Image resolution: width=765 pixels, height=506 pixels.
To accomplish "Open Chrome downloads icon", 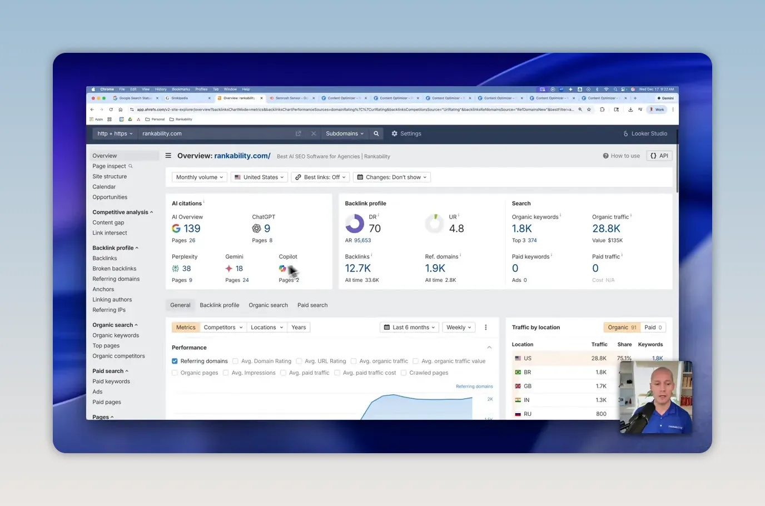I will click(630, 110).
